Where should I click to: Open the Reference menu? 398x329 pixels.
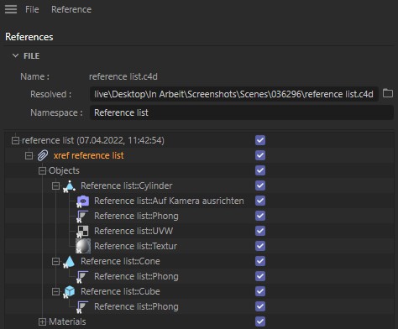71,9
